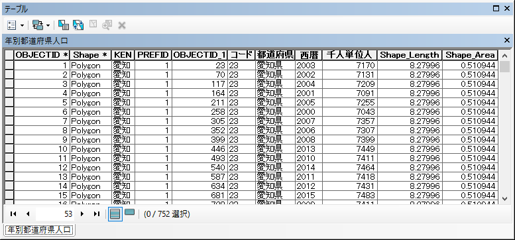Screen dimensions: 515x240
Task: Click the Shape column header
Action: [x=91, y=55]
